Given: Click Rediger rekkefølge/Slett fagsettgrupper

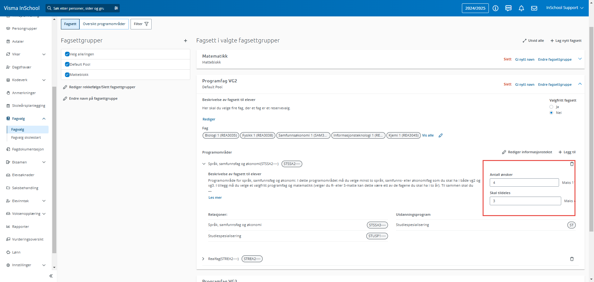Looking at the screenshot, I should click(x=99, y=87).
